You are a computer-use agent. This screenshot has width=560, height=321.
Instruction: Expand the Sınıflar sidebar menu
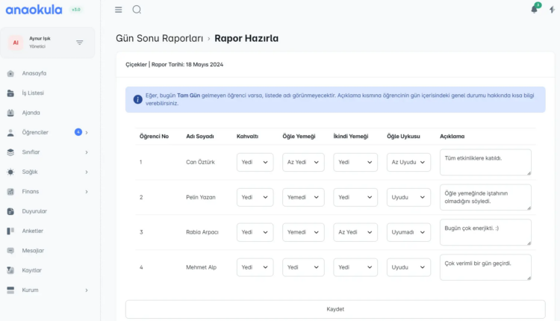tap(86, 152)
